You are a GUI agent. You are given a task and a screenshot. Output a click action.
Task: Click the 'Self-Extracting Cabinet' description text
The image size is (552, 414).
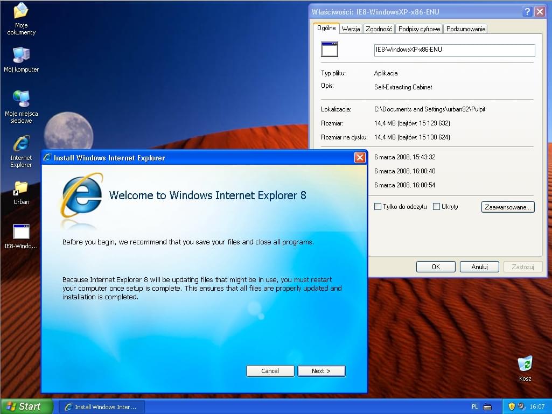tap(403, 87)
